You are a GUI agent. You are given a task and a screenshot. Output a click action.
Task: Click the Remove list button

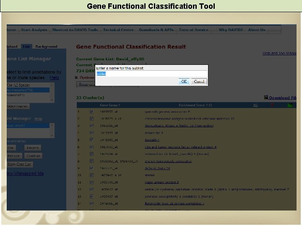coord(14,156)
